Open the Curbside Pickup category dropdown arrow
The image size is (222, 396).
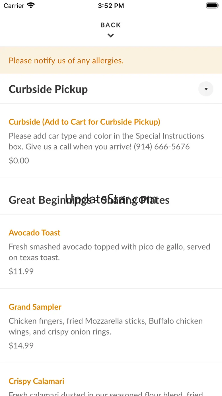(206, 89)
